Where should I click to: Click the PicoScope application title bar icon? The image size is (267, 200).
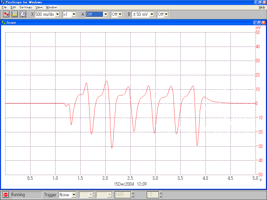[x=3, y=2]
